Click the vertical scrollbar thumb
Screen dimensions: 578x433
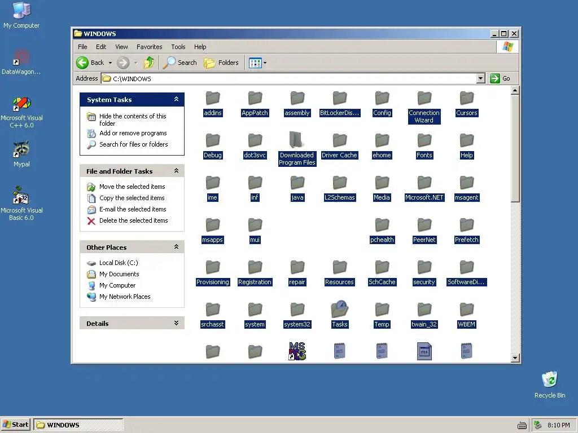point(515,148)
